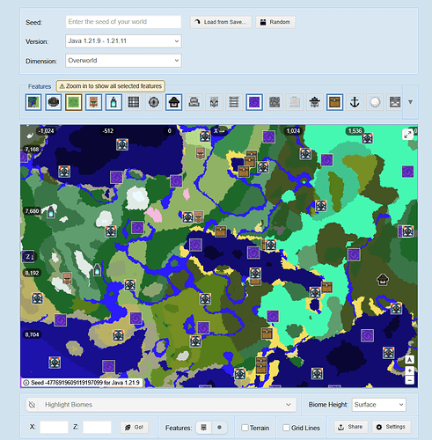This screenshot has width=432, height=440.
Task: Focus the Seed input field
Action: coord(123,22)
